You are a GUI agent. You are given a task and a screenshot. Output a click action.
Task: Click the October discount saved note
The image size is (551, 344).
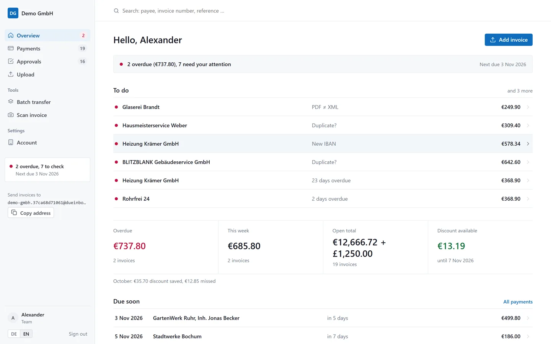tap(164, 281)
